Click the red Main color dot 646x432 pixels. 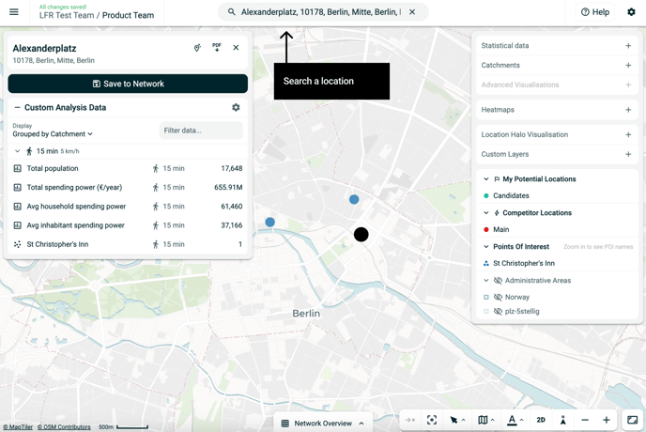pos(486,229)
